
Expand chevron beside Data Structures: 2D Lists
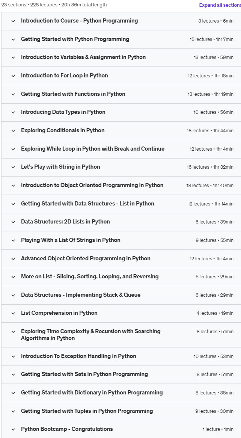click(x=13, y=222)
